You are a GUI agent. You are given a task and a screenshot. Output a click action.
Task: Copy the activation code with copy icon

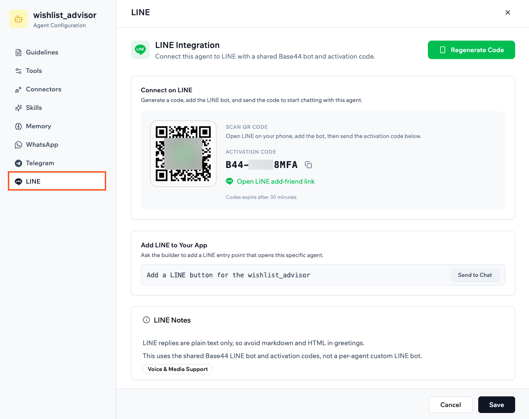pos(308,165)
